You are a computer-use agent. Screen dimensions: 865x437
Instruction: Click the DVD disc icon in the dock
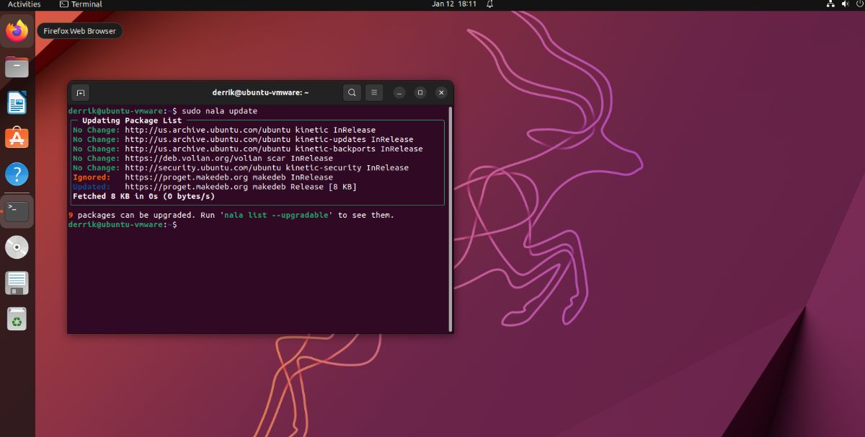pyautogui.click(x=17, y=247)
